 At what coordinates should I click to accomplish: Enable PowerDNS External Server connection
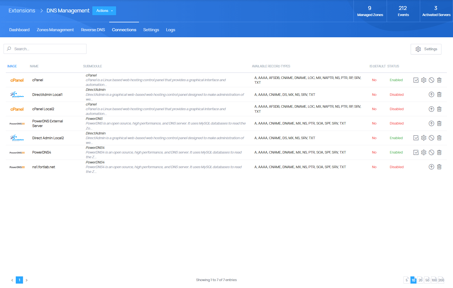431,123
